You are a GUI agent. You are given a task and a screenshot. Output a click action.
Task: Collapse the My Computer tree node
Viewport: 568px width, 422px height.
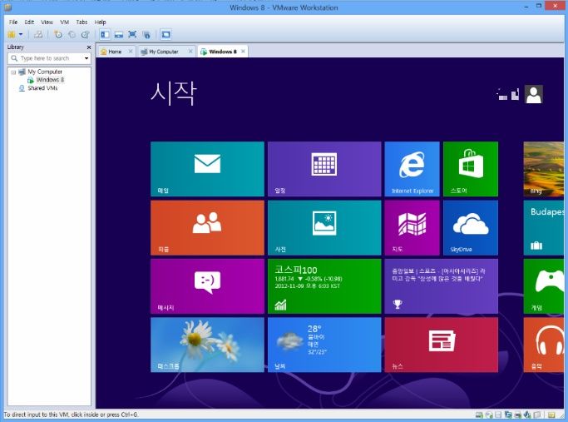click(13, 72)
